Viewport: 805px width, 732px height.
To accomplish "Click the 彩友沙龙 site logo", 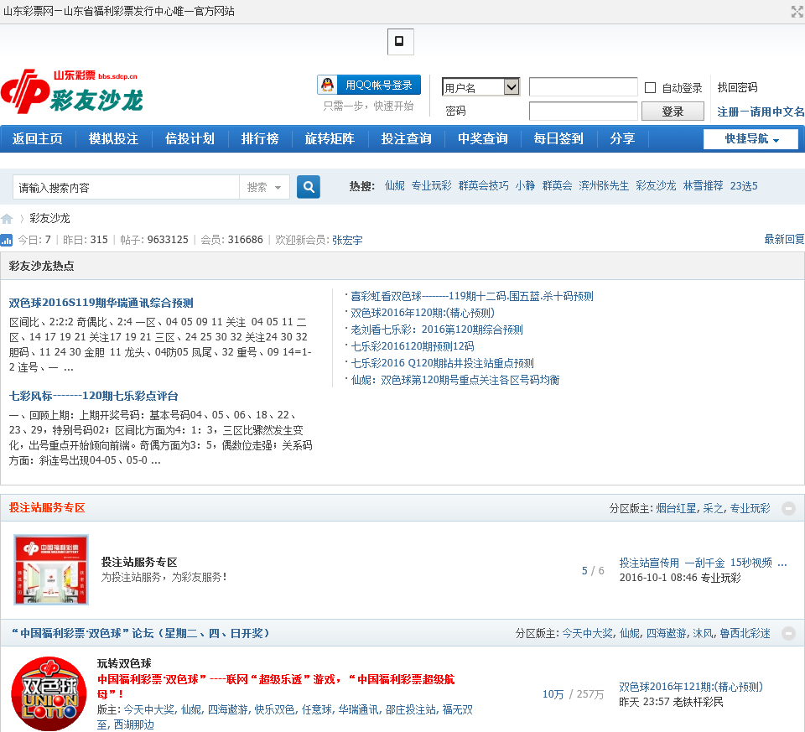I will [72, 91].
